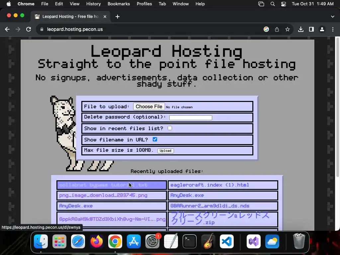Open the Chrome profile icon
The image size is (340, 255).
coord(322,29)
